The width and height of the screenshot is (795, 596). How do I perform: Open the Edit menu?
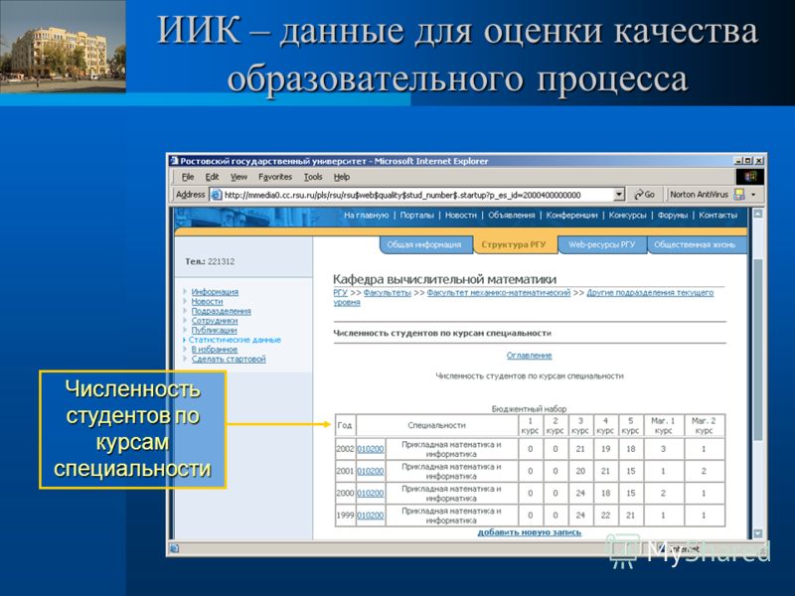point(212,177)
